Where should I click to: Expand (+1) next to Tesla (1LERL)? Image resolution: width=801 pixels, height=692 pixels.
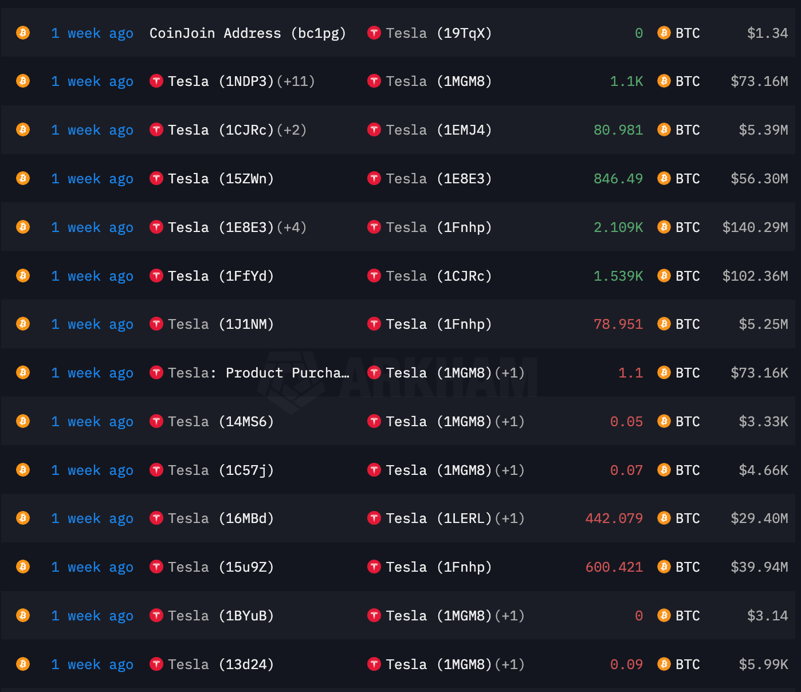510,518
